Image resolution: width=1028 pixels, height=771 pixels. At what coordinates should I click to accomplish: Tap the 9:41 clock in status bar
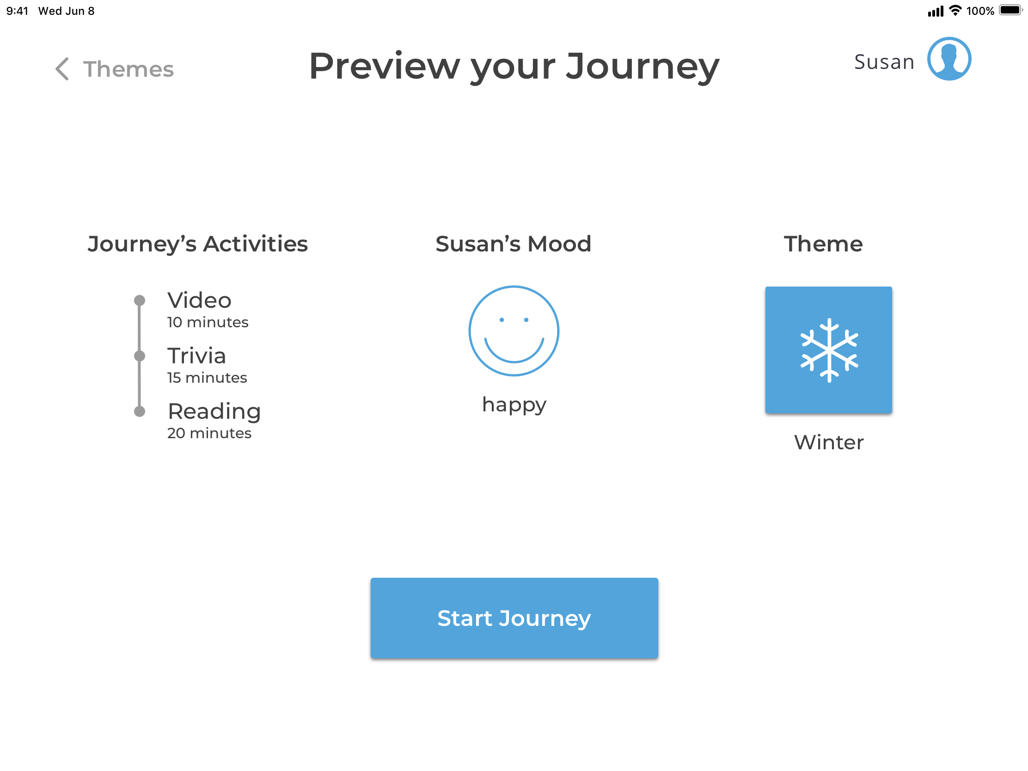pos(18,11)
